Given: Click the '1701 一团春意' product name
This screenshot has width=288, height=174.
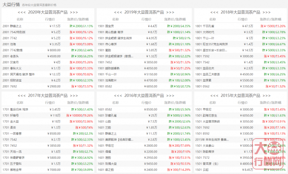Looking at the screenshot, I should point(12,134).
